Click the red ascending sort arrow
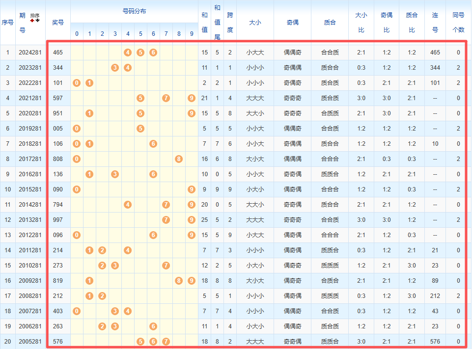The height and width of the screenshot is (349, 472). tap(32, 21)
